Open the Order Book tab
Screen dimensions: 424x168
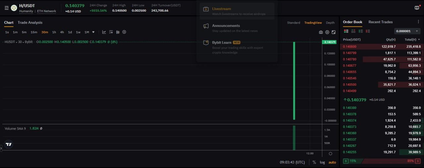[x=352, y=22]
